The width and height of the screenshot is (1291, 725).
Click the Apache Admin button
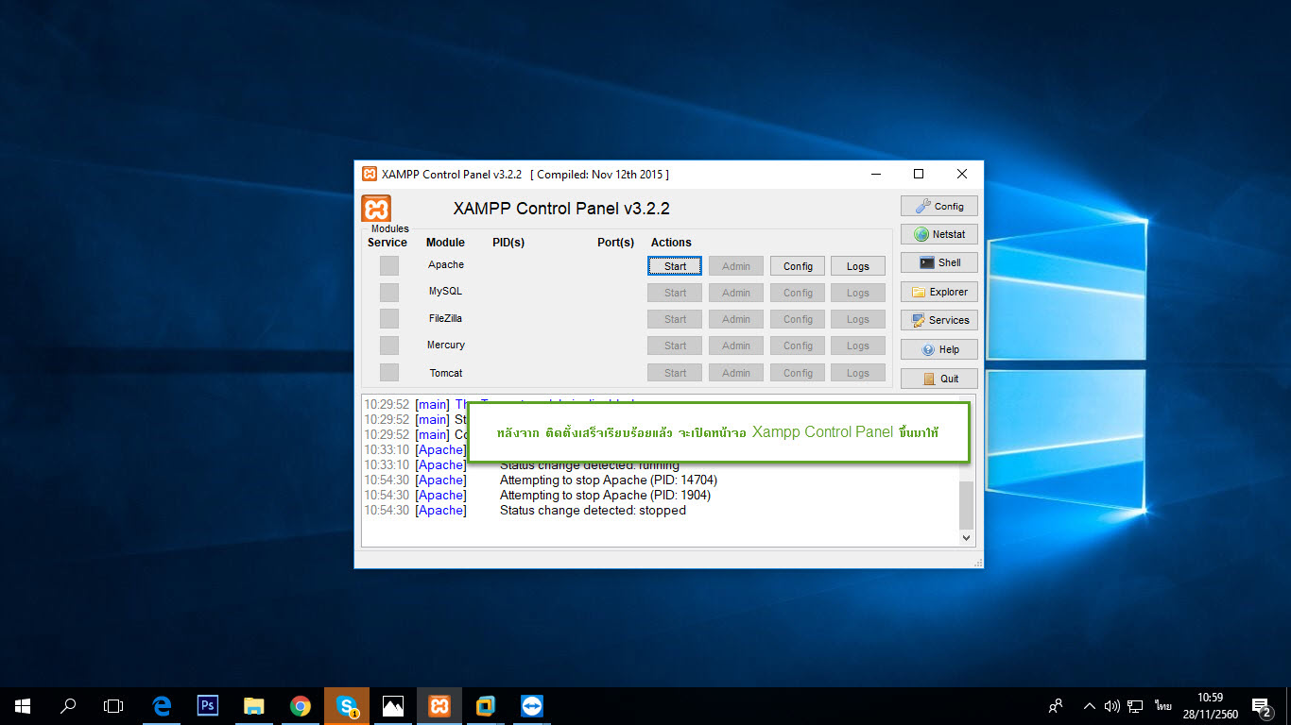pos(736,266)
